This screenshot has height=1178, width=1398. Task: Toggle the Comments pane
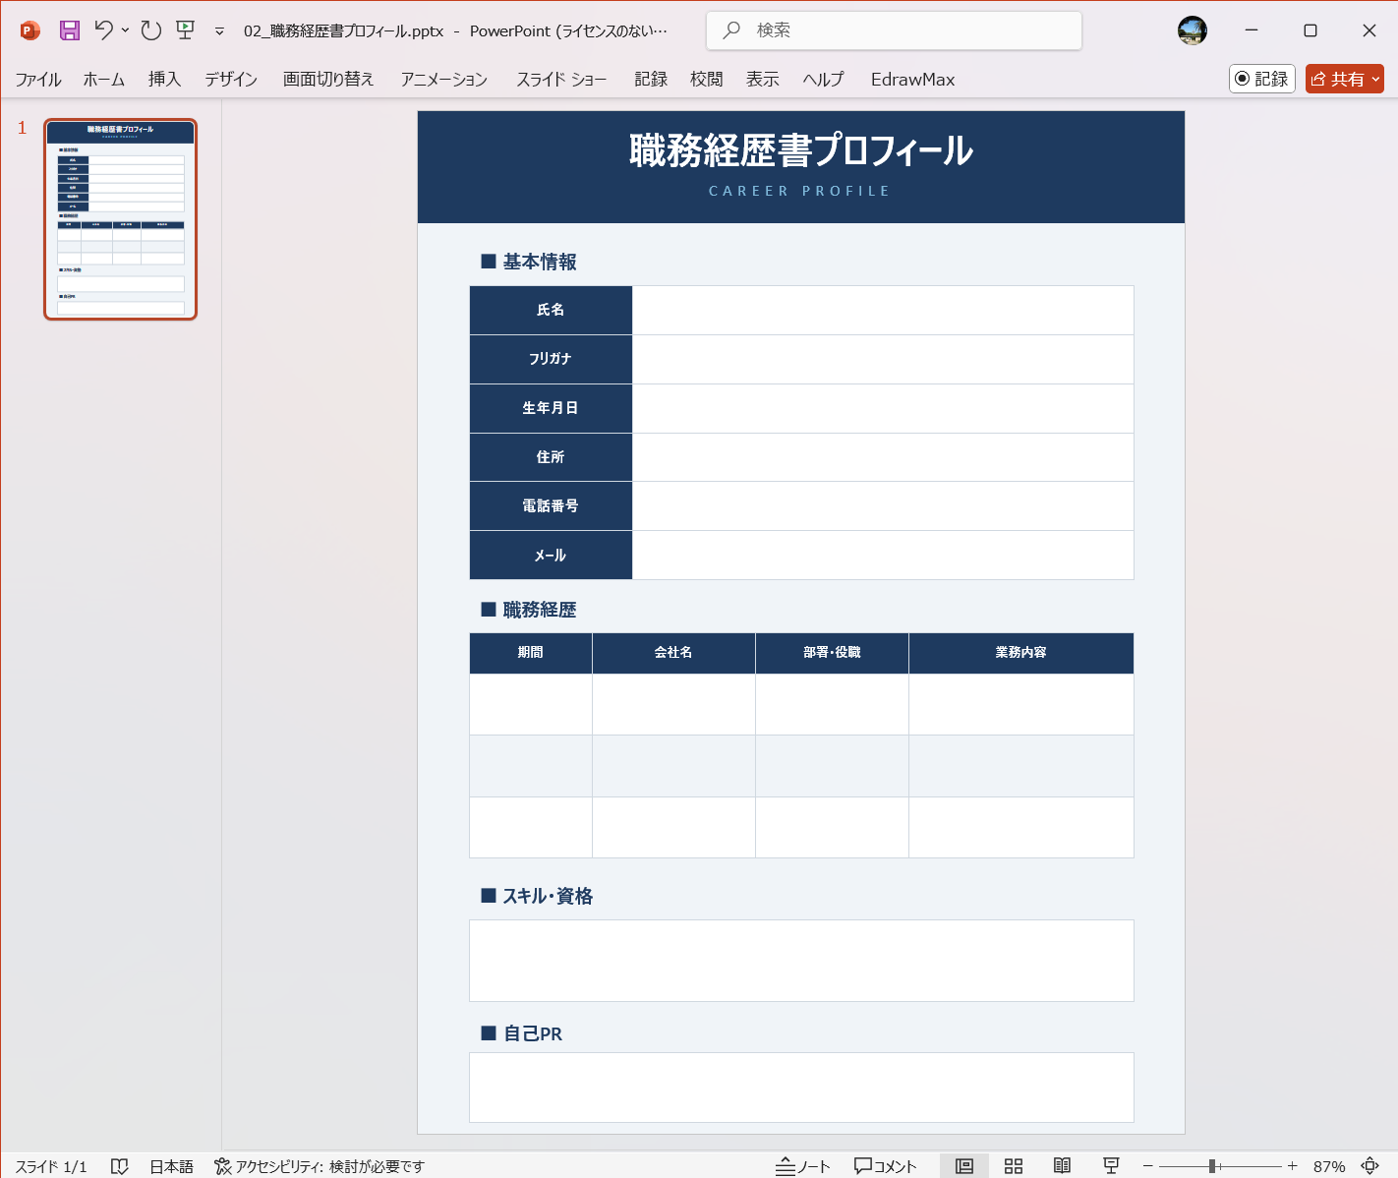pyautogui.click(x=885, y=1165)
